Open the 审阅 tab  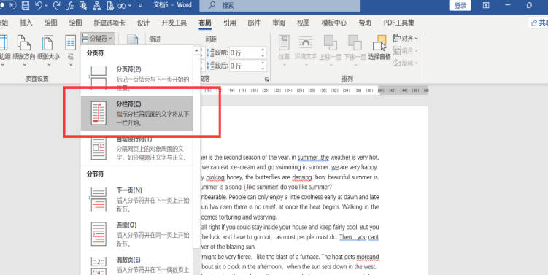tap(279, 23)
